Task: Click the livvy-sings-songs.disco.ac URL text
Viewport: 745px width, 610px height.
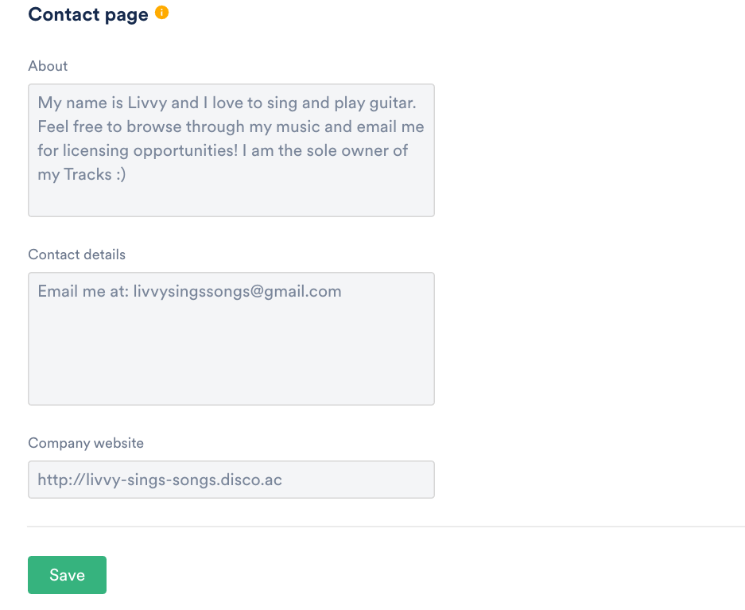Action: click(x=184, y=480)
